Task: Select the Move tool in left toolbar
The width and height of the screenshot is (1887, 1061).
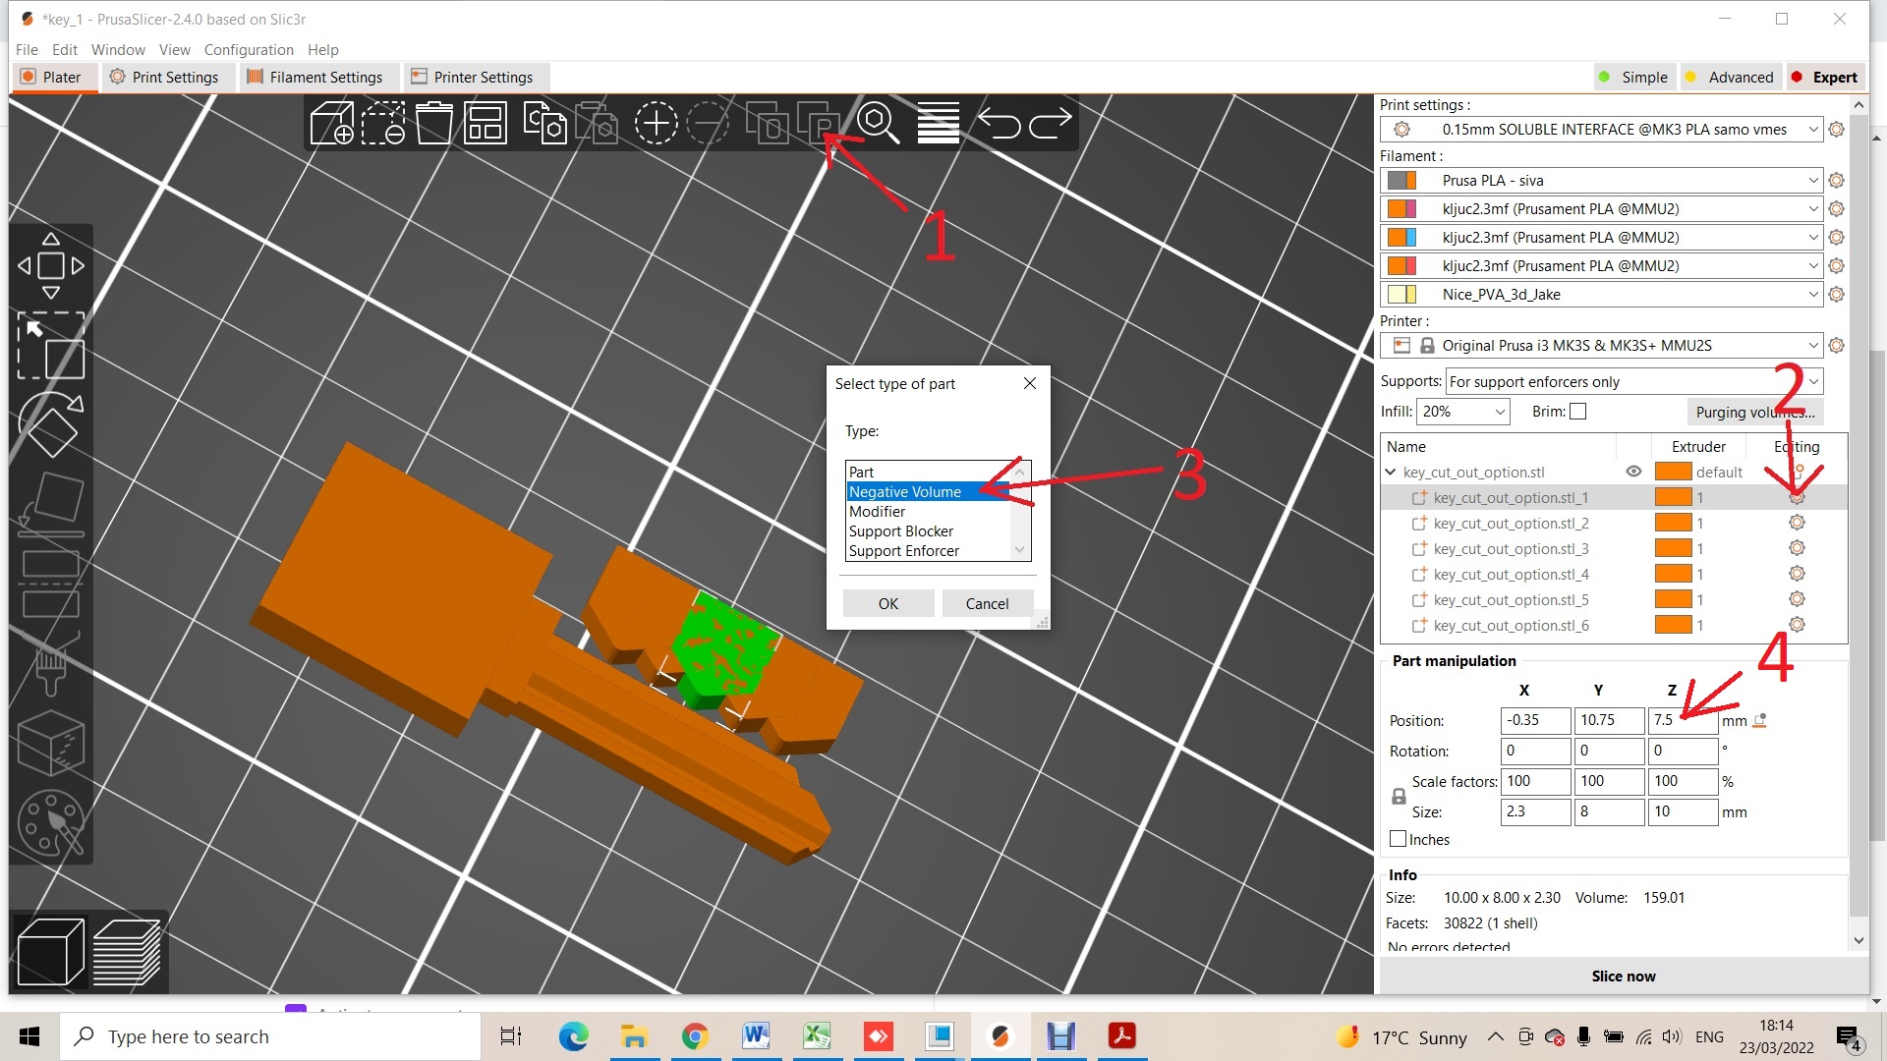Action: click(x=51, y=265)
